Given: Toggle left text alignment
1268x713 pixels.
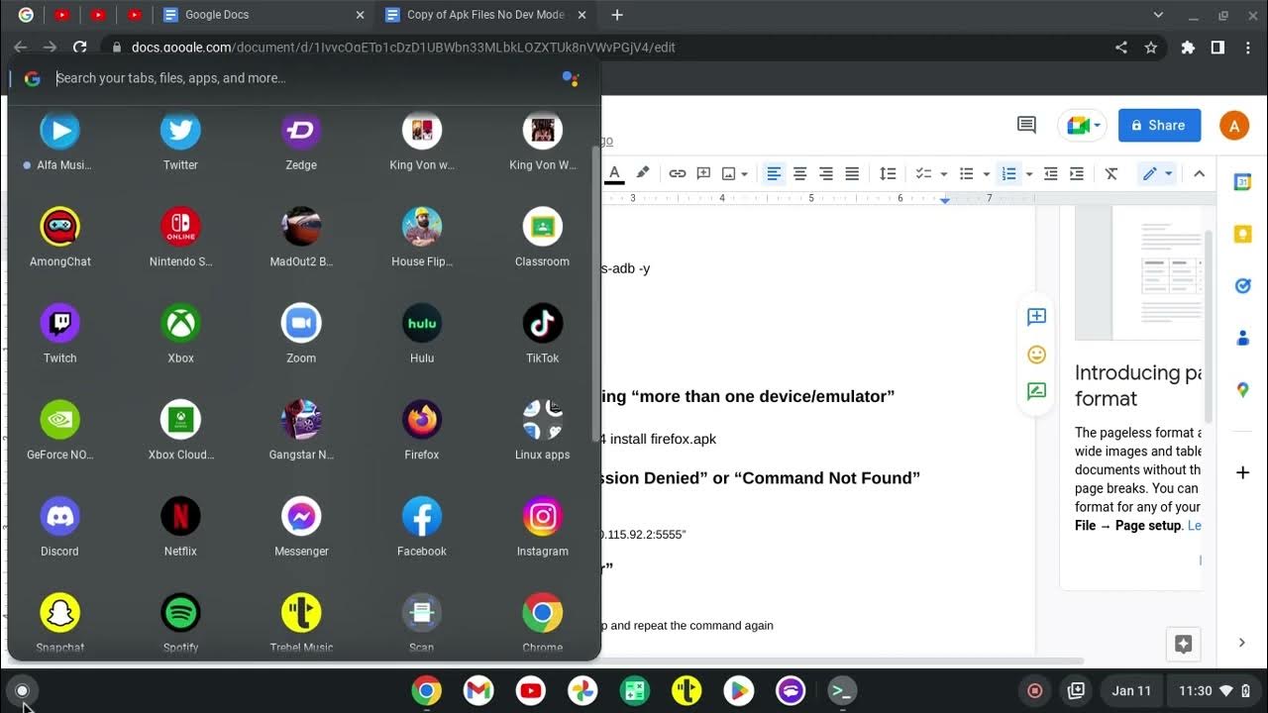Looking at the screenshot, I should click(774, 173).
